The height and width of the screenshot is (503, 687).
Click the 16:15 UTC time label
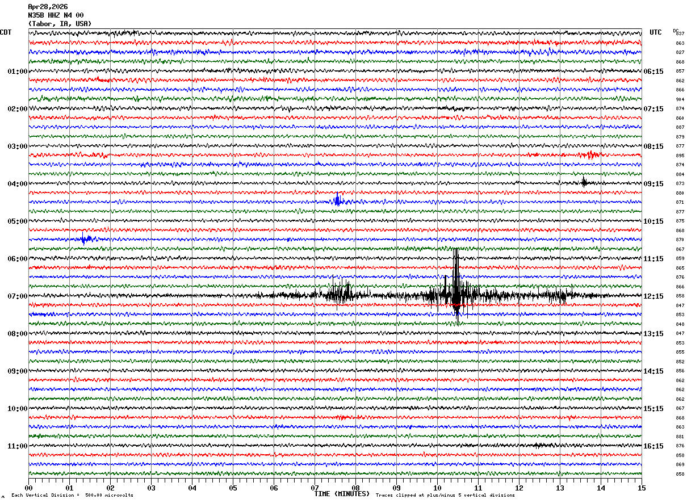(654, 446)
